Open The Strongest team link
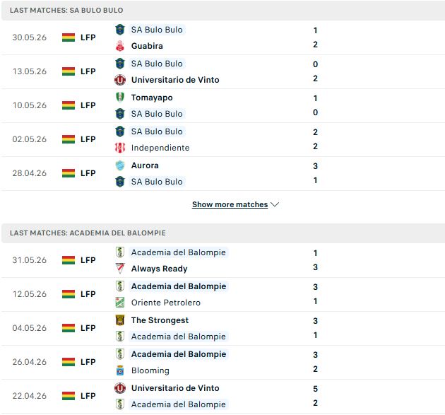 point(160,320)
